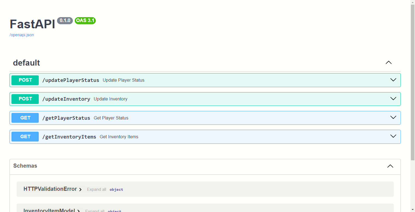Select the /getPlayerStatus path text
415x212 pixels.
tap(66, 118)
